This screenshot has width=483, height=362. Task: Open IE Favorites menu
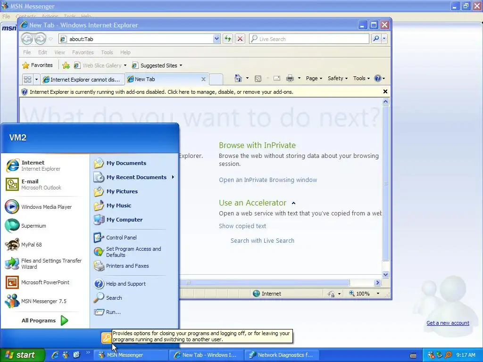coord(83,52)
